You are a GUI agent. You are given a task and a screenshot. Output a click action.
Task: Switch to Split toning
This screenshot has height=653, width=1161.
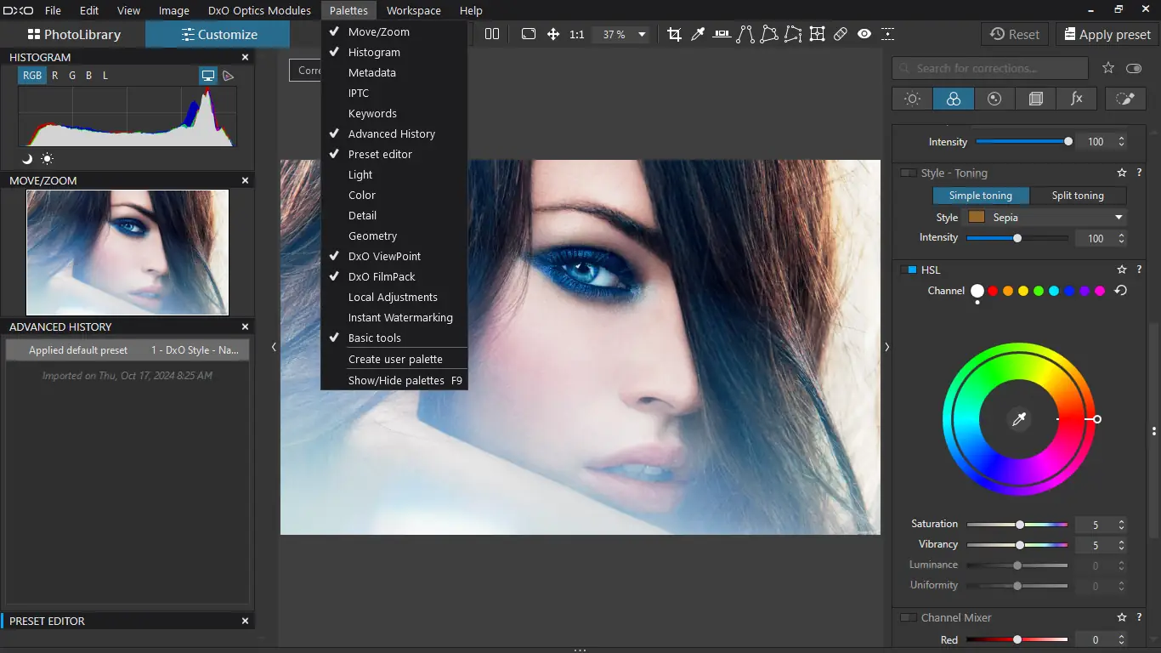point(1078,196)
